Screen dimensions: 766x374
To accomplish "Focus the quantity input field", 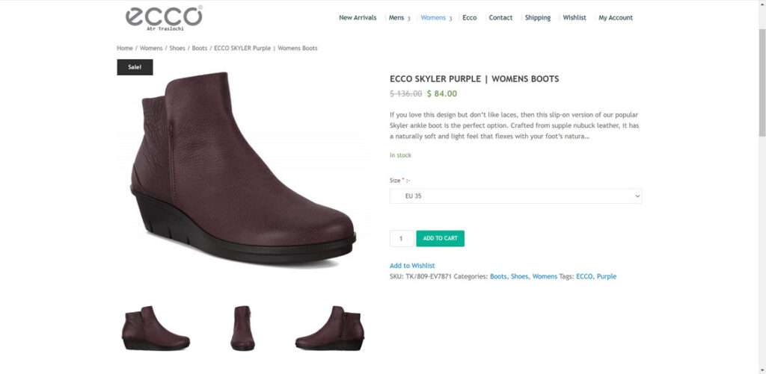I will click(x=401, y=239).
